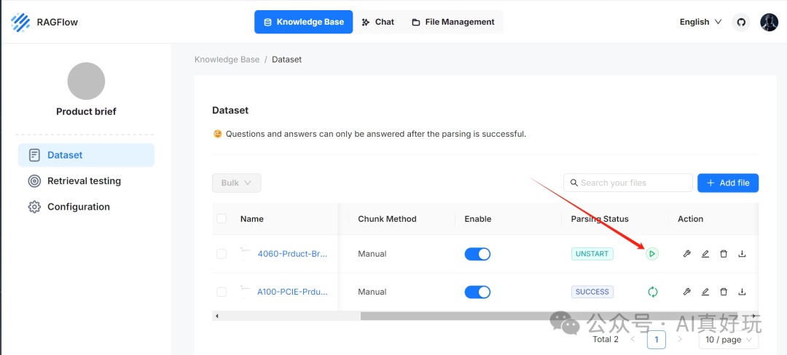
Task: Click the Chunk Method column header
Action: click(x=387, y=219)
